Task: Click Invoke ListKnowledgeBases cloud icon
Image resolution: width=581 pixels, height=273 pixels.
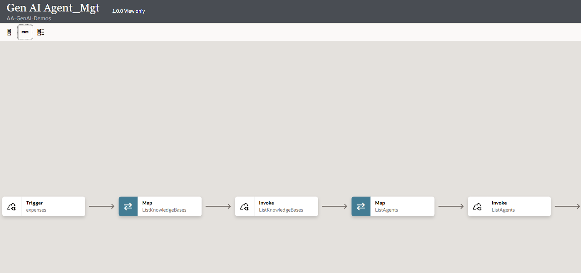Action: [x=245, y=207]
